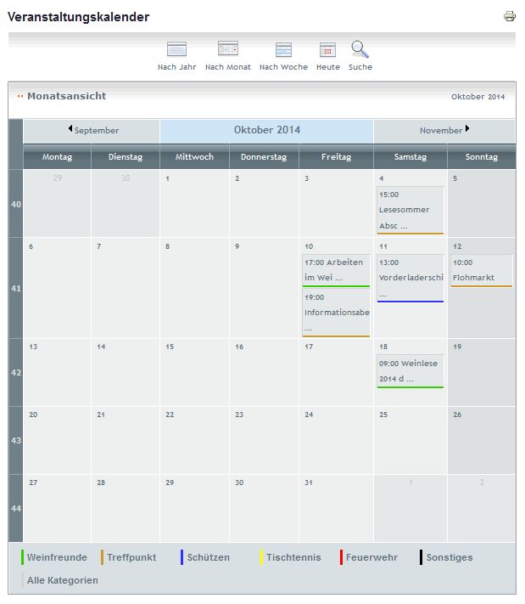Image resolution: width=525 pixels, height=604 pixels.
Task: Switch to Nach Monat month view icon
Action: pyautogui.click(x=227, y=49)
